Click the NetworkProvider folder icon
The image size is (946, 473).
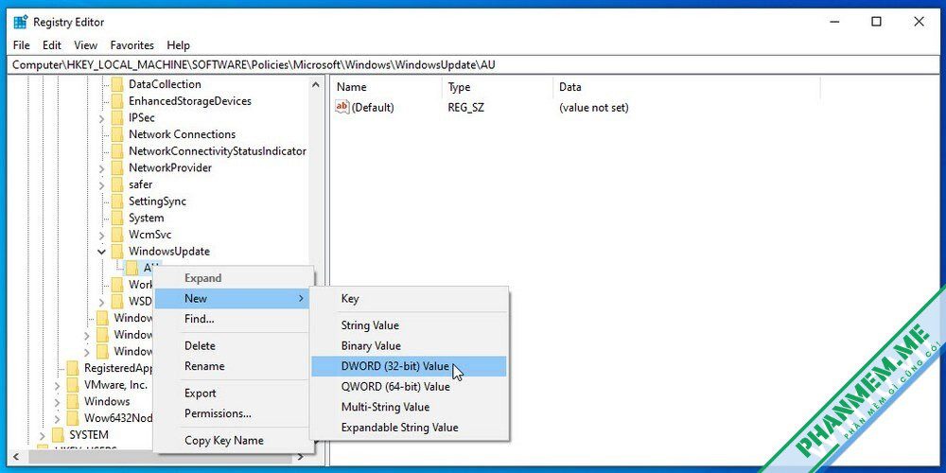117,167
